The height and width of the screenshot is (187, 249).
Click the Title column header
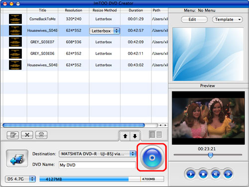(42, 10)
